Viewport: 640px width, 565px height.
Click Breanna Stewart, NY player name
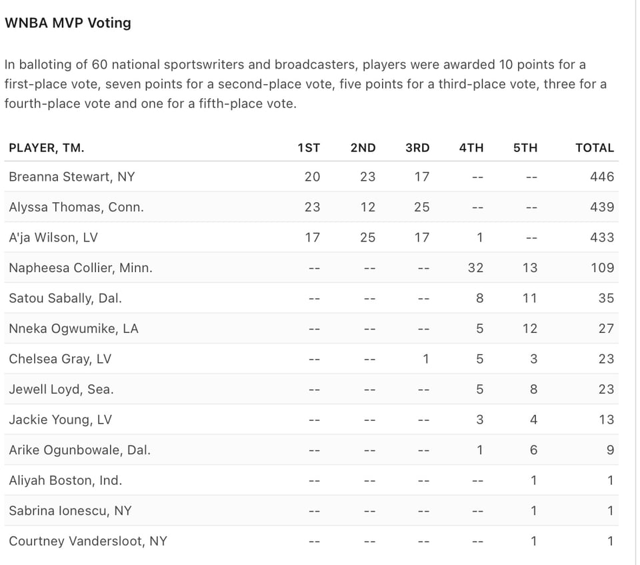point(71,177)
